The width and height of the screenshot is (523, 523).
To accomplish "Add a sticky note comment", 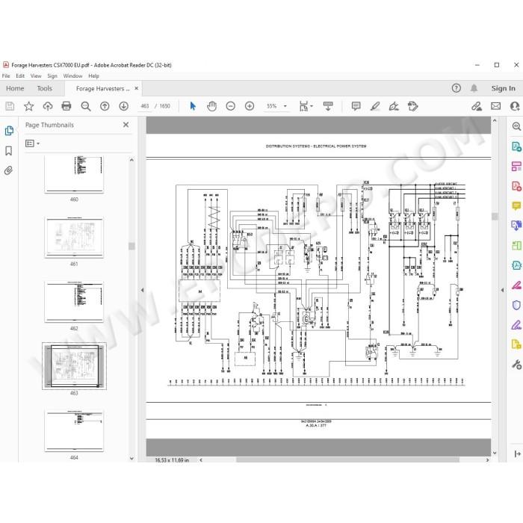I will [356, 106].
